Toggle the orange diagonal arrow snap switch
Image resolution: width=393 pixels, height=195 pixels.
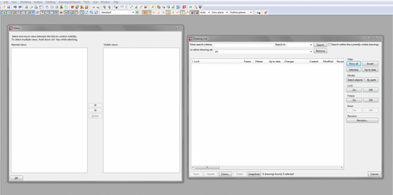[187, 12]
